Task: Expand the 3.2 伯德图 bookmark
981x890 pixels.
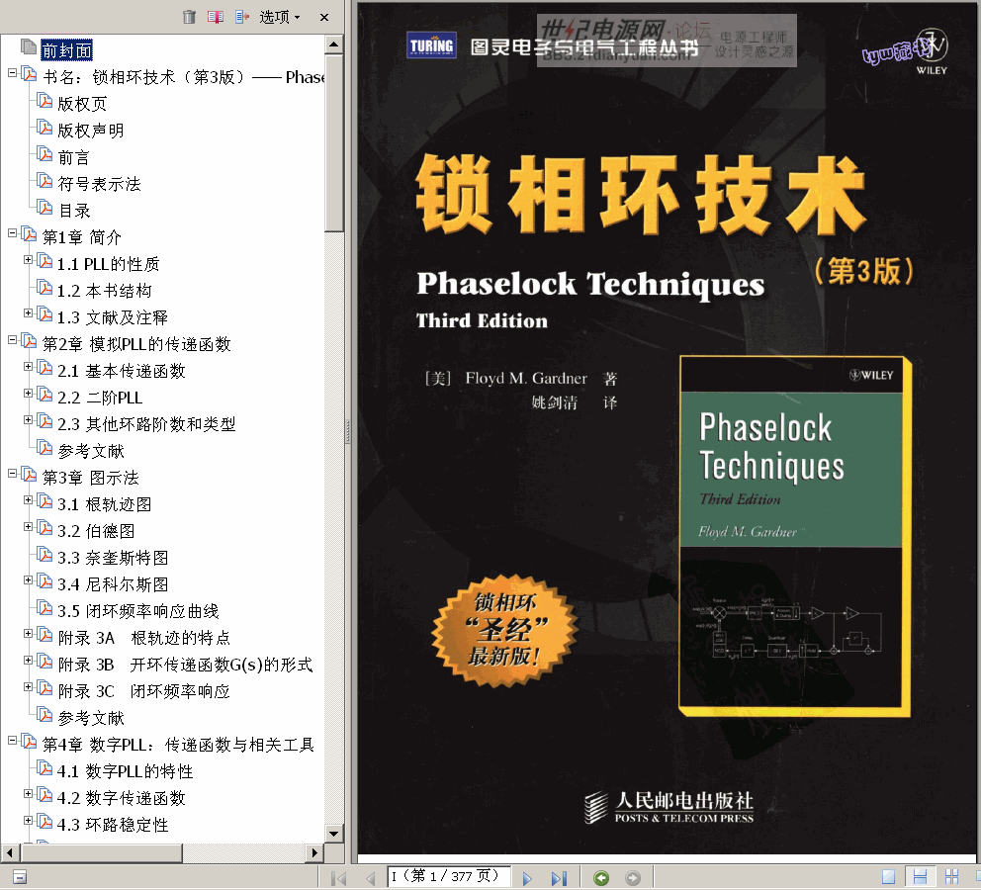Action: (x=28, y=527)
